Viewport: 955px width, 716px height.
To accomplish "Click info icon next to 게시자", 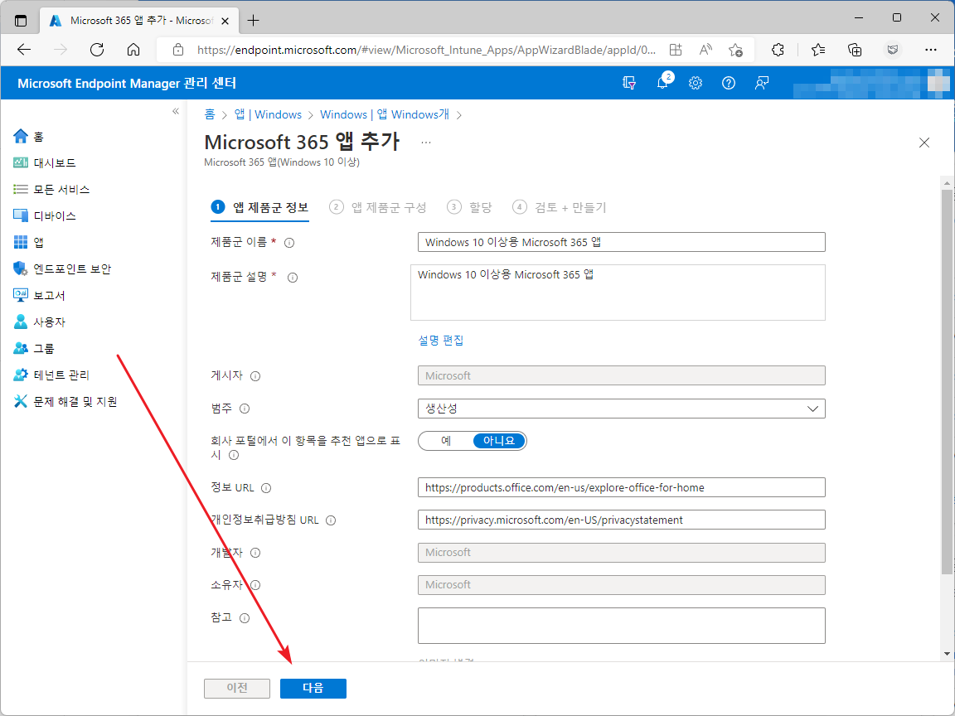I will click(x=255, y=376).
